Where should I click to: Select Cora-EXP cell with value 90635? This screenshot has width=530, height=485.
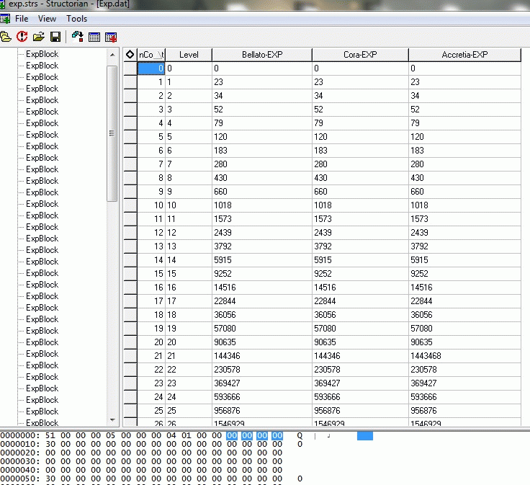(360, 342)
